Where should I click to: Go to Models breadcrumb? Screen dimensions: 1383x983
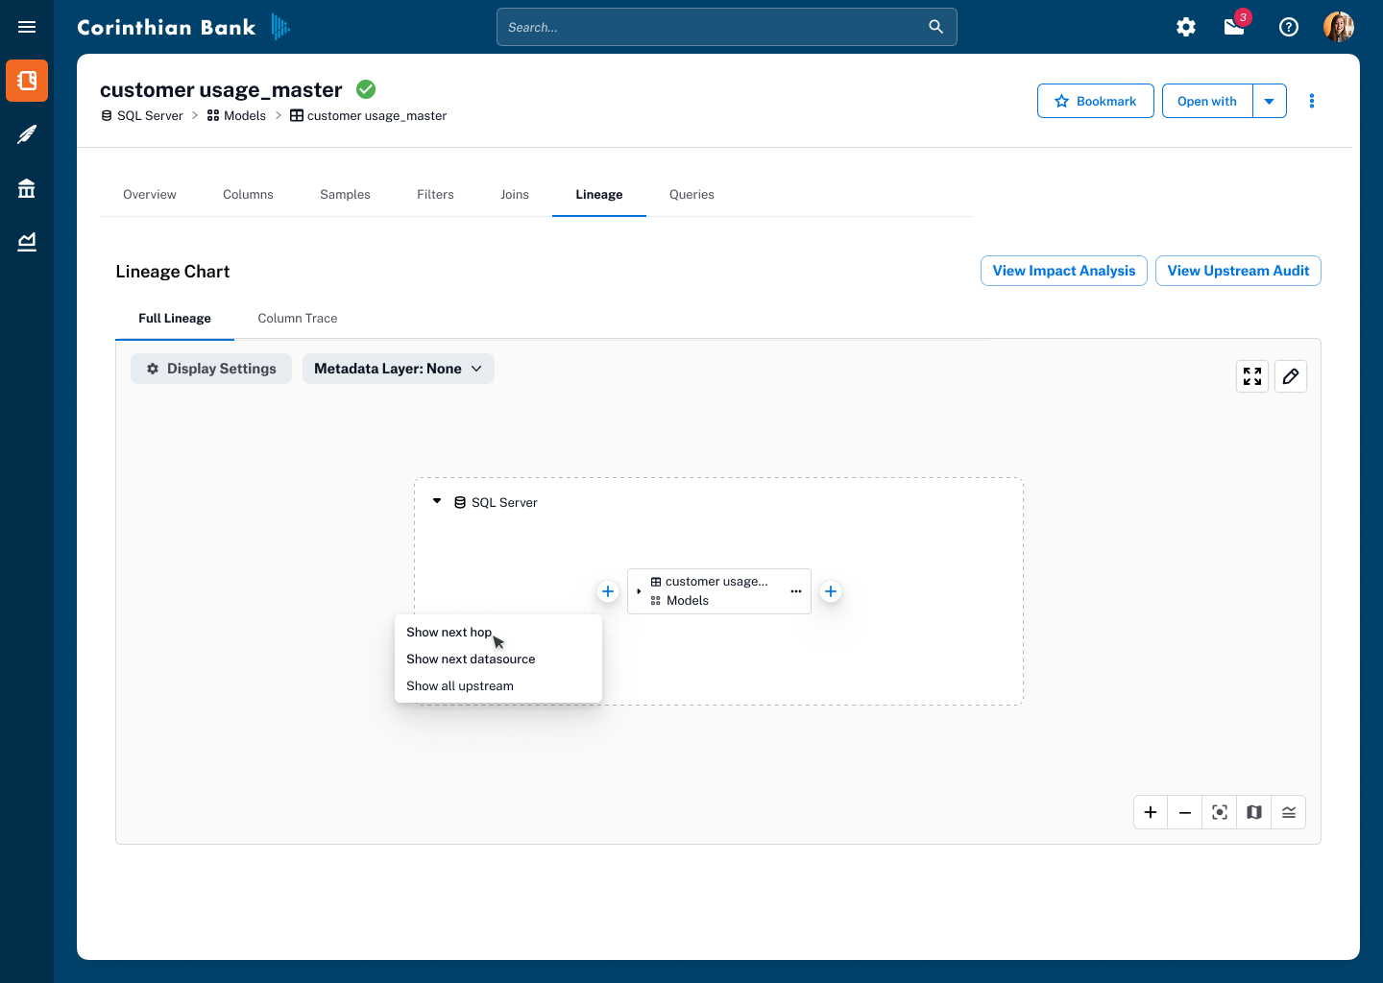click(x=236, y=115)
